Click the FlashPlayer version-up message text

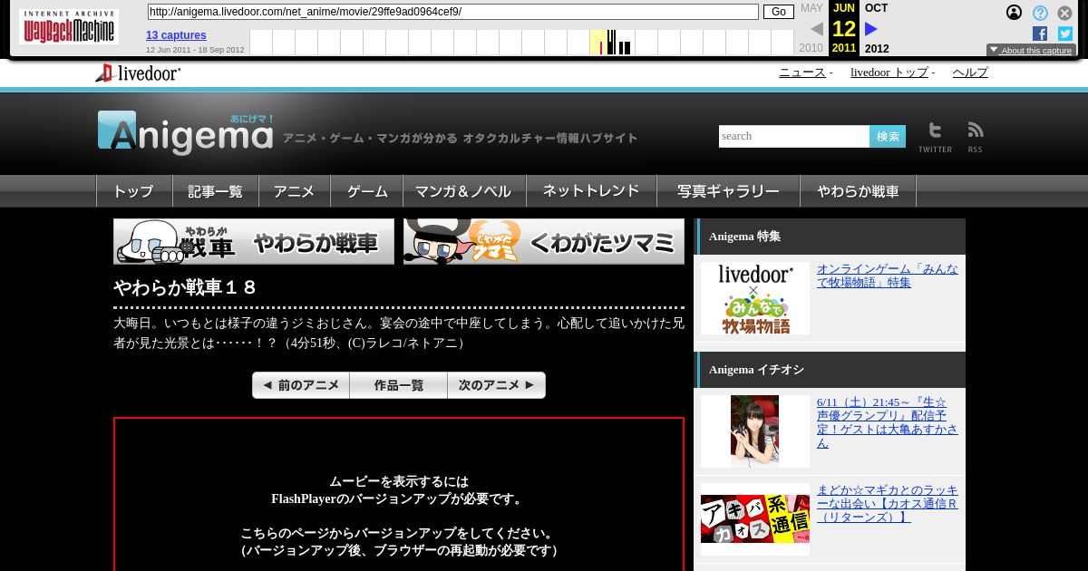pyautogui.click(x=399, y=516)
